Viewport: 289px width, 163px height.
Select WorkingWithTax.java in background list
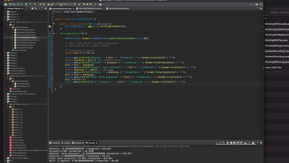(276, 40)
